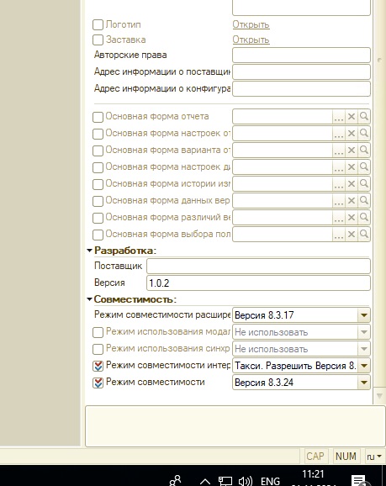
Task: Clear Основная форма варианта field with X icon
Action: pyautogui.click(x=352, y=150)
